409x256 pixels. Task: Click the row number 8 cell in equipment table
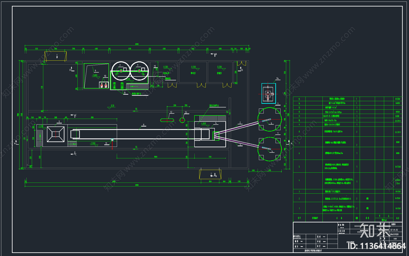299,132
